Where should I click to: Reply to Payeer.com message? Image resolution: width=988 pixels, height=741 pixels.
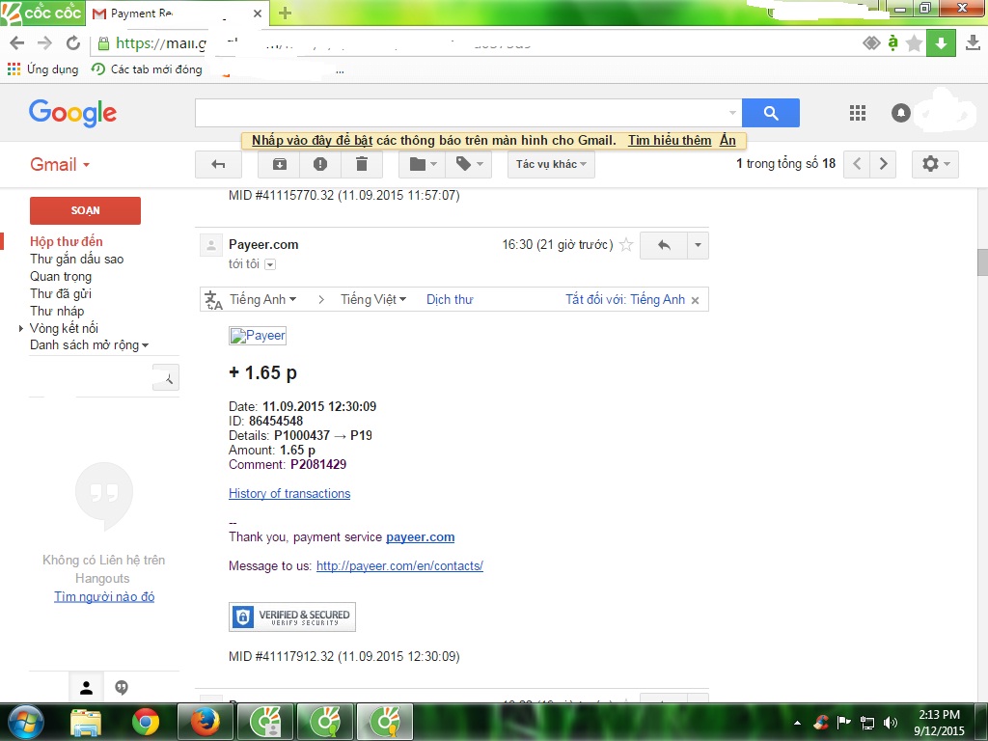(x=664, y=245)
